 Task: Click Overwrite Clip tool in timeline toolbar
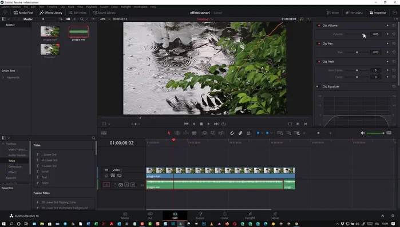213,133
